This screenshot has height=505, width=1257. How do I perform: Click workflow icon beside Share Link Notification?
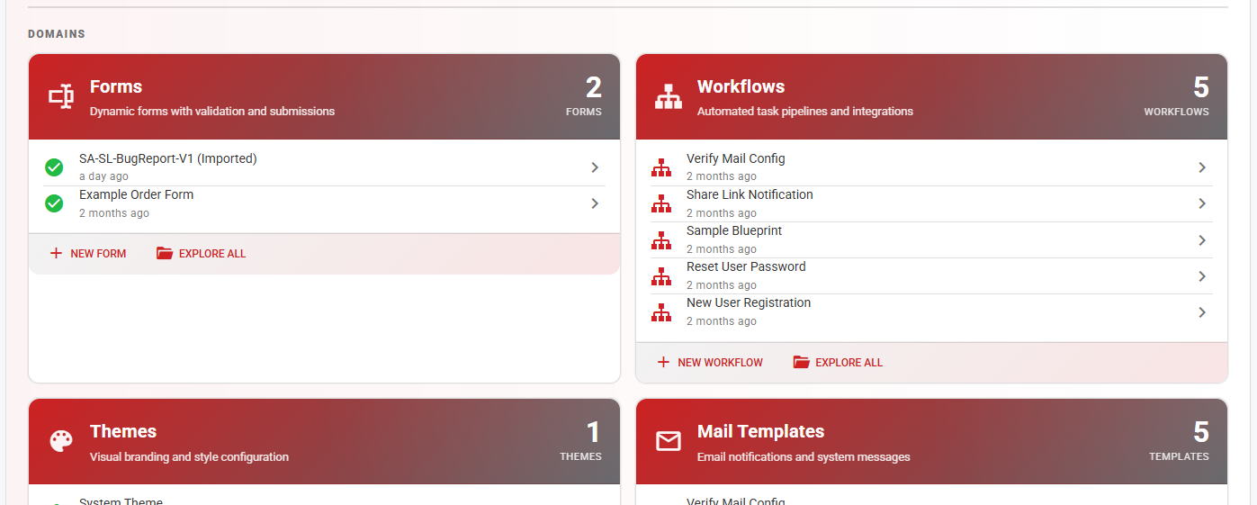[661, 203]
